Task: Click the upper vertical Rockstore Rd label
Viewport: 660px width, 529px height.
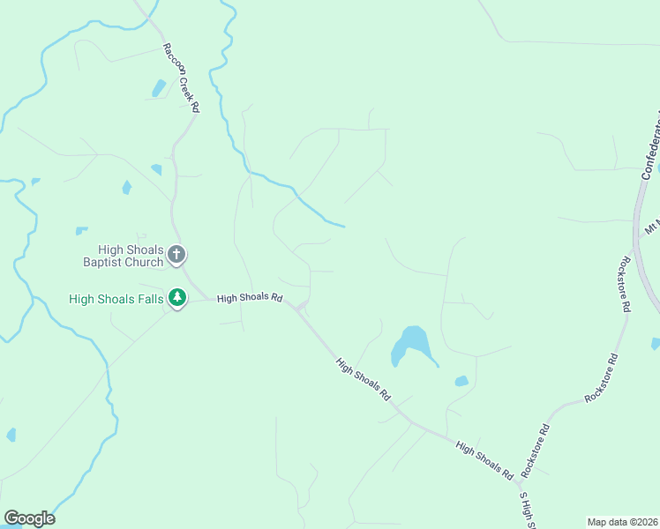Action: (625, 284)
